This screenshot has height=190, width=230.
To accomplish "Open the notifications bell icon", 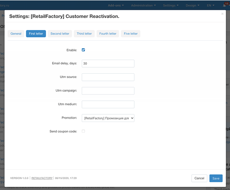I will point(224,5).
